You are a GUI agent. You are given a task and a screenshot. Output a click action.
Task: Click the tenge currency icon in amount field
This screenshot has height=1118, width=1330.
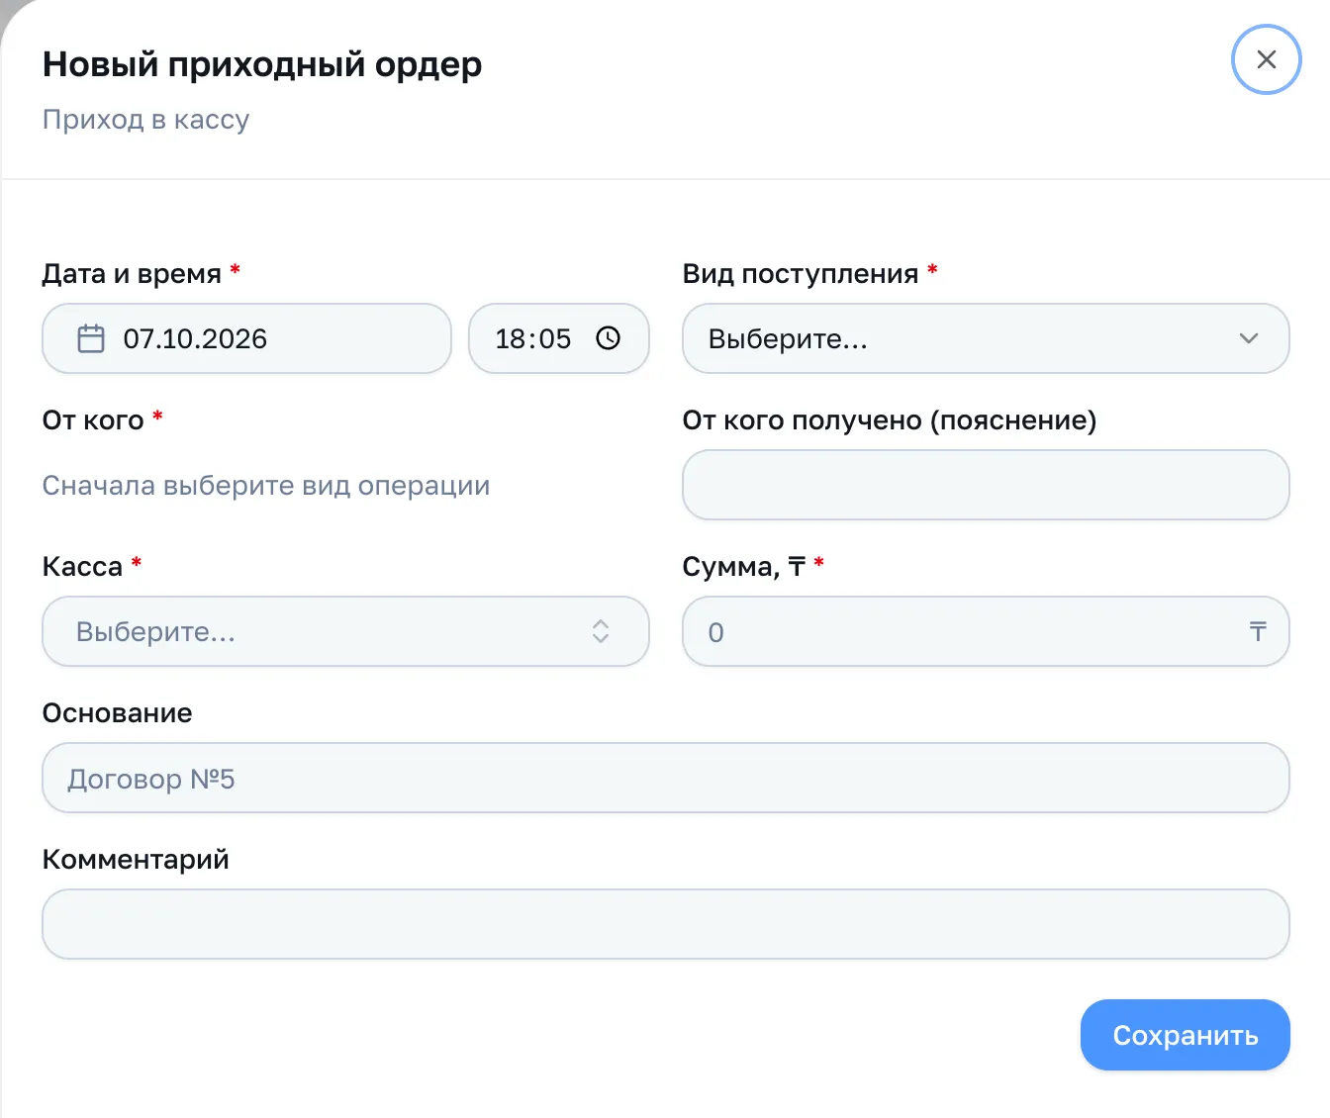pyautogui.click(x=1258, y=631)
